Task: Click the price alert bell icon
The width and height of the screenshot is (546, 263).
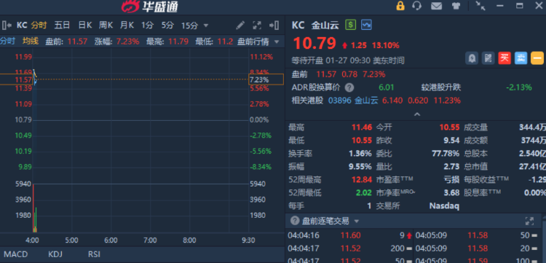Action: tap(472, 58)
